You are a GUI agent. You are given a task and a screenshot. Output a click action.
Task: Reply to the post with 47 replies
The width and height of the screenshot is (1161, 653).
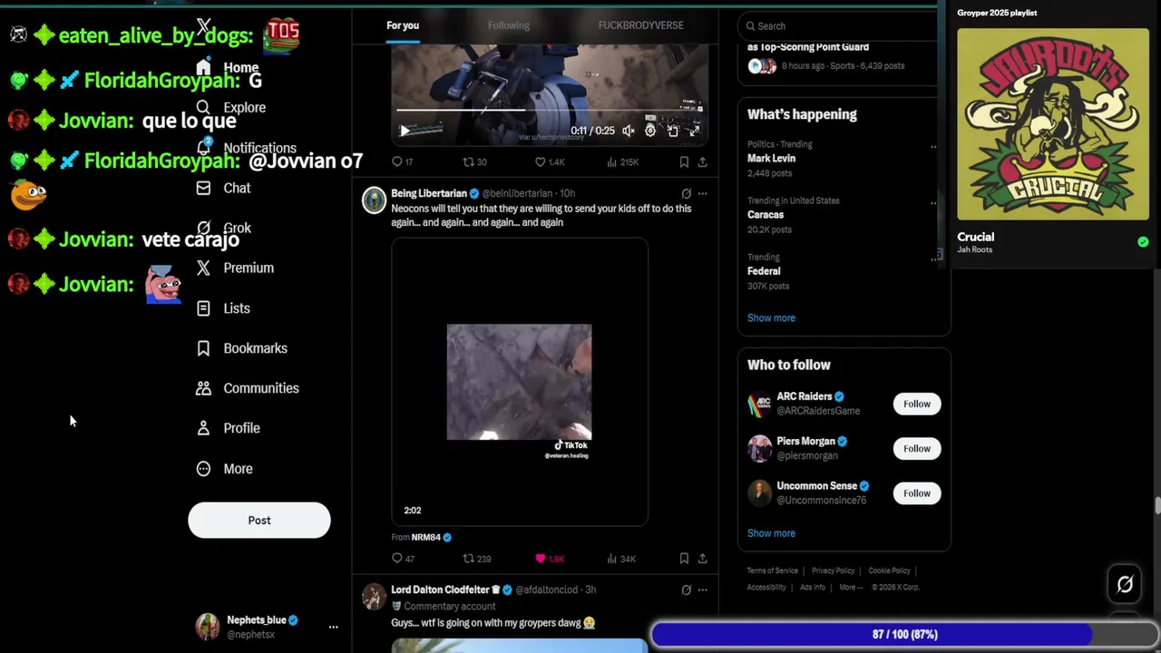(x=403, y=559)
